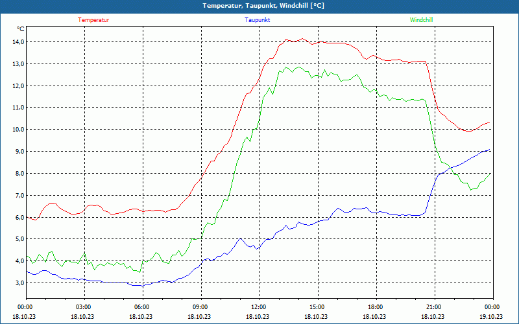Click the 21:00 time axis label

point(433,307)
